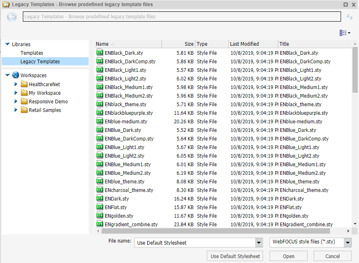Collapse the Workspaces tree node
Image resolution: width=359 pixels, height=263 pixels.
coord(7,75)
